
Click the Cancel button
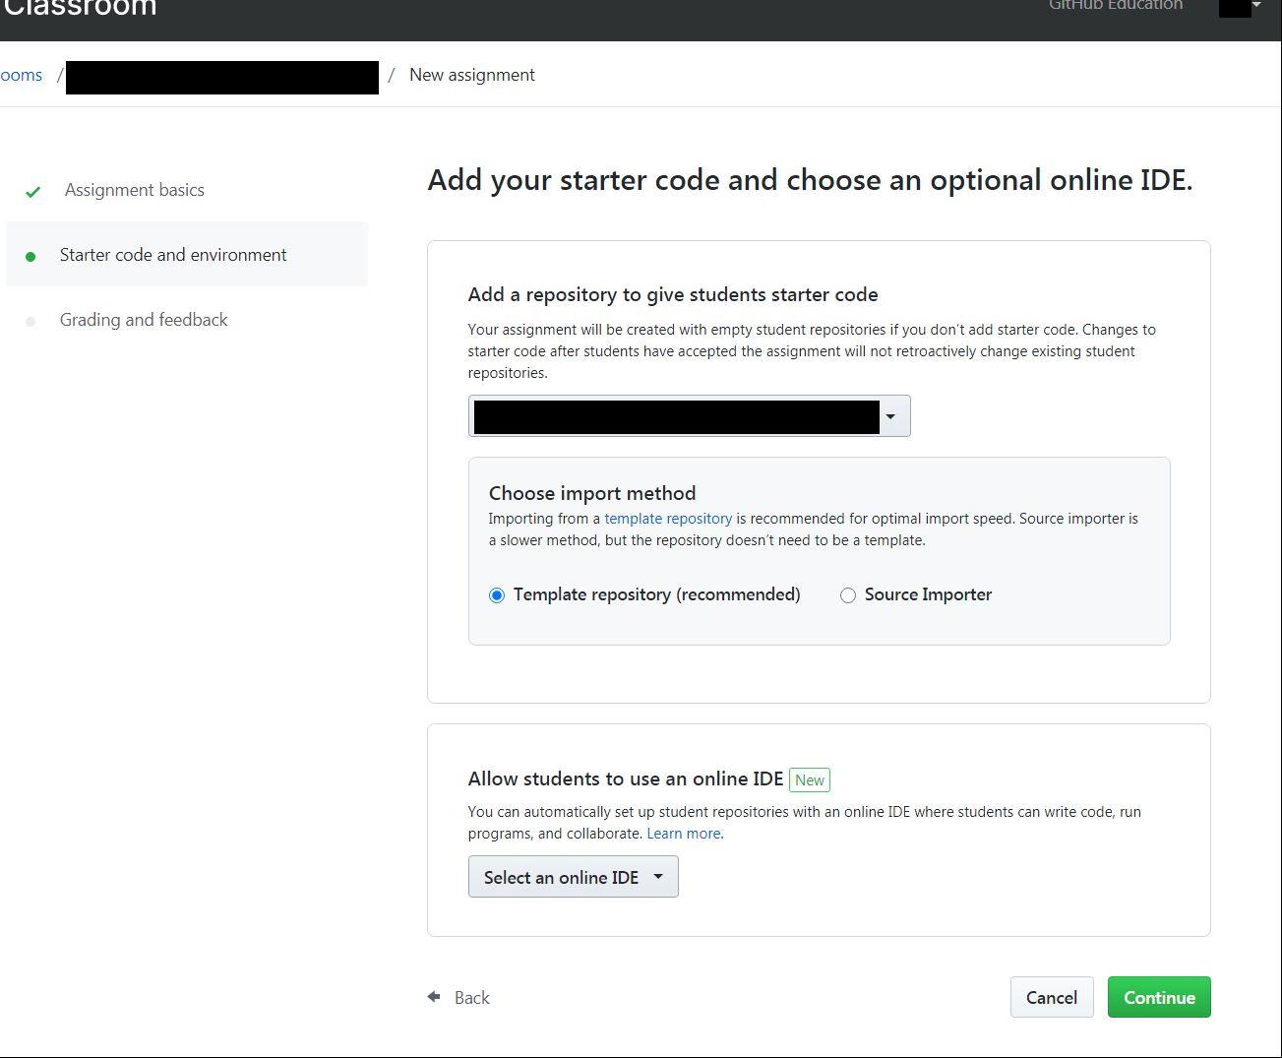1052,997
